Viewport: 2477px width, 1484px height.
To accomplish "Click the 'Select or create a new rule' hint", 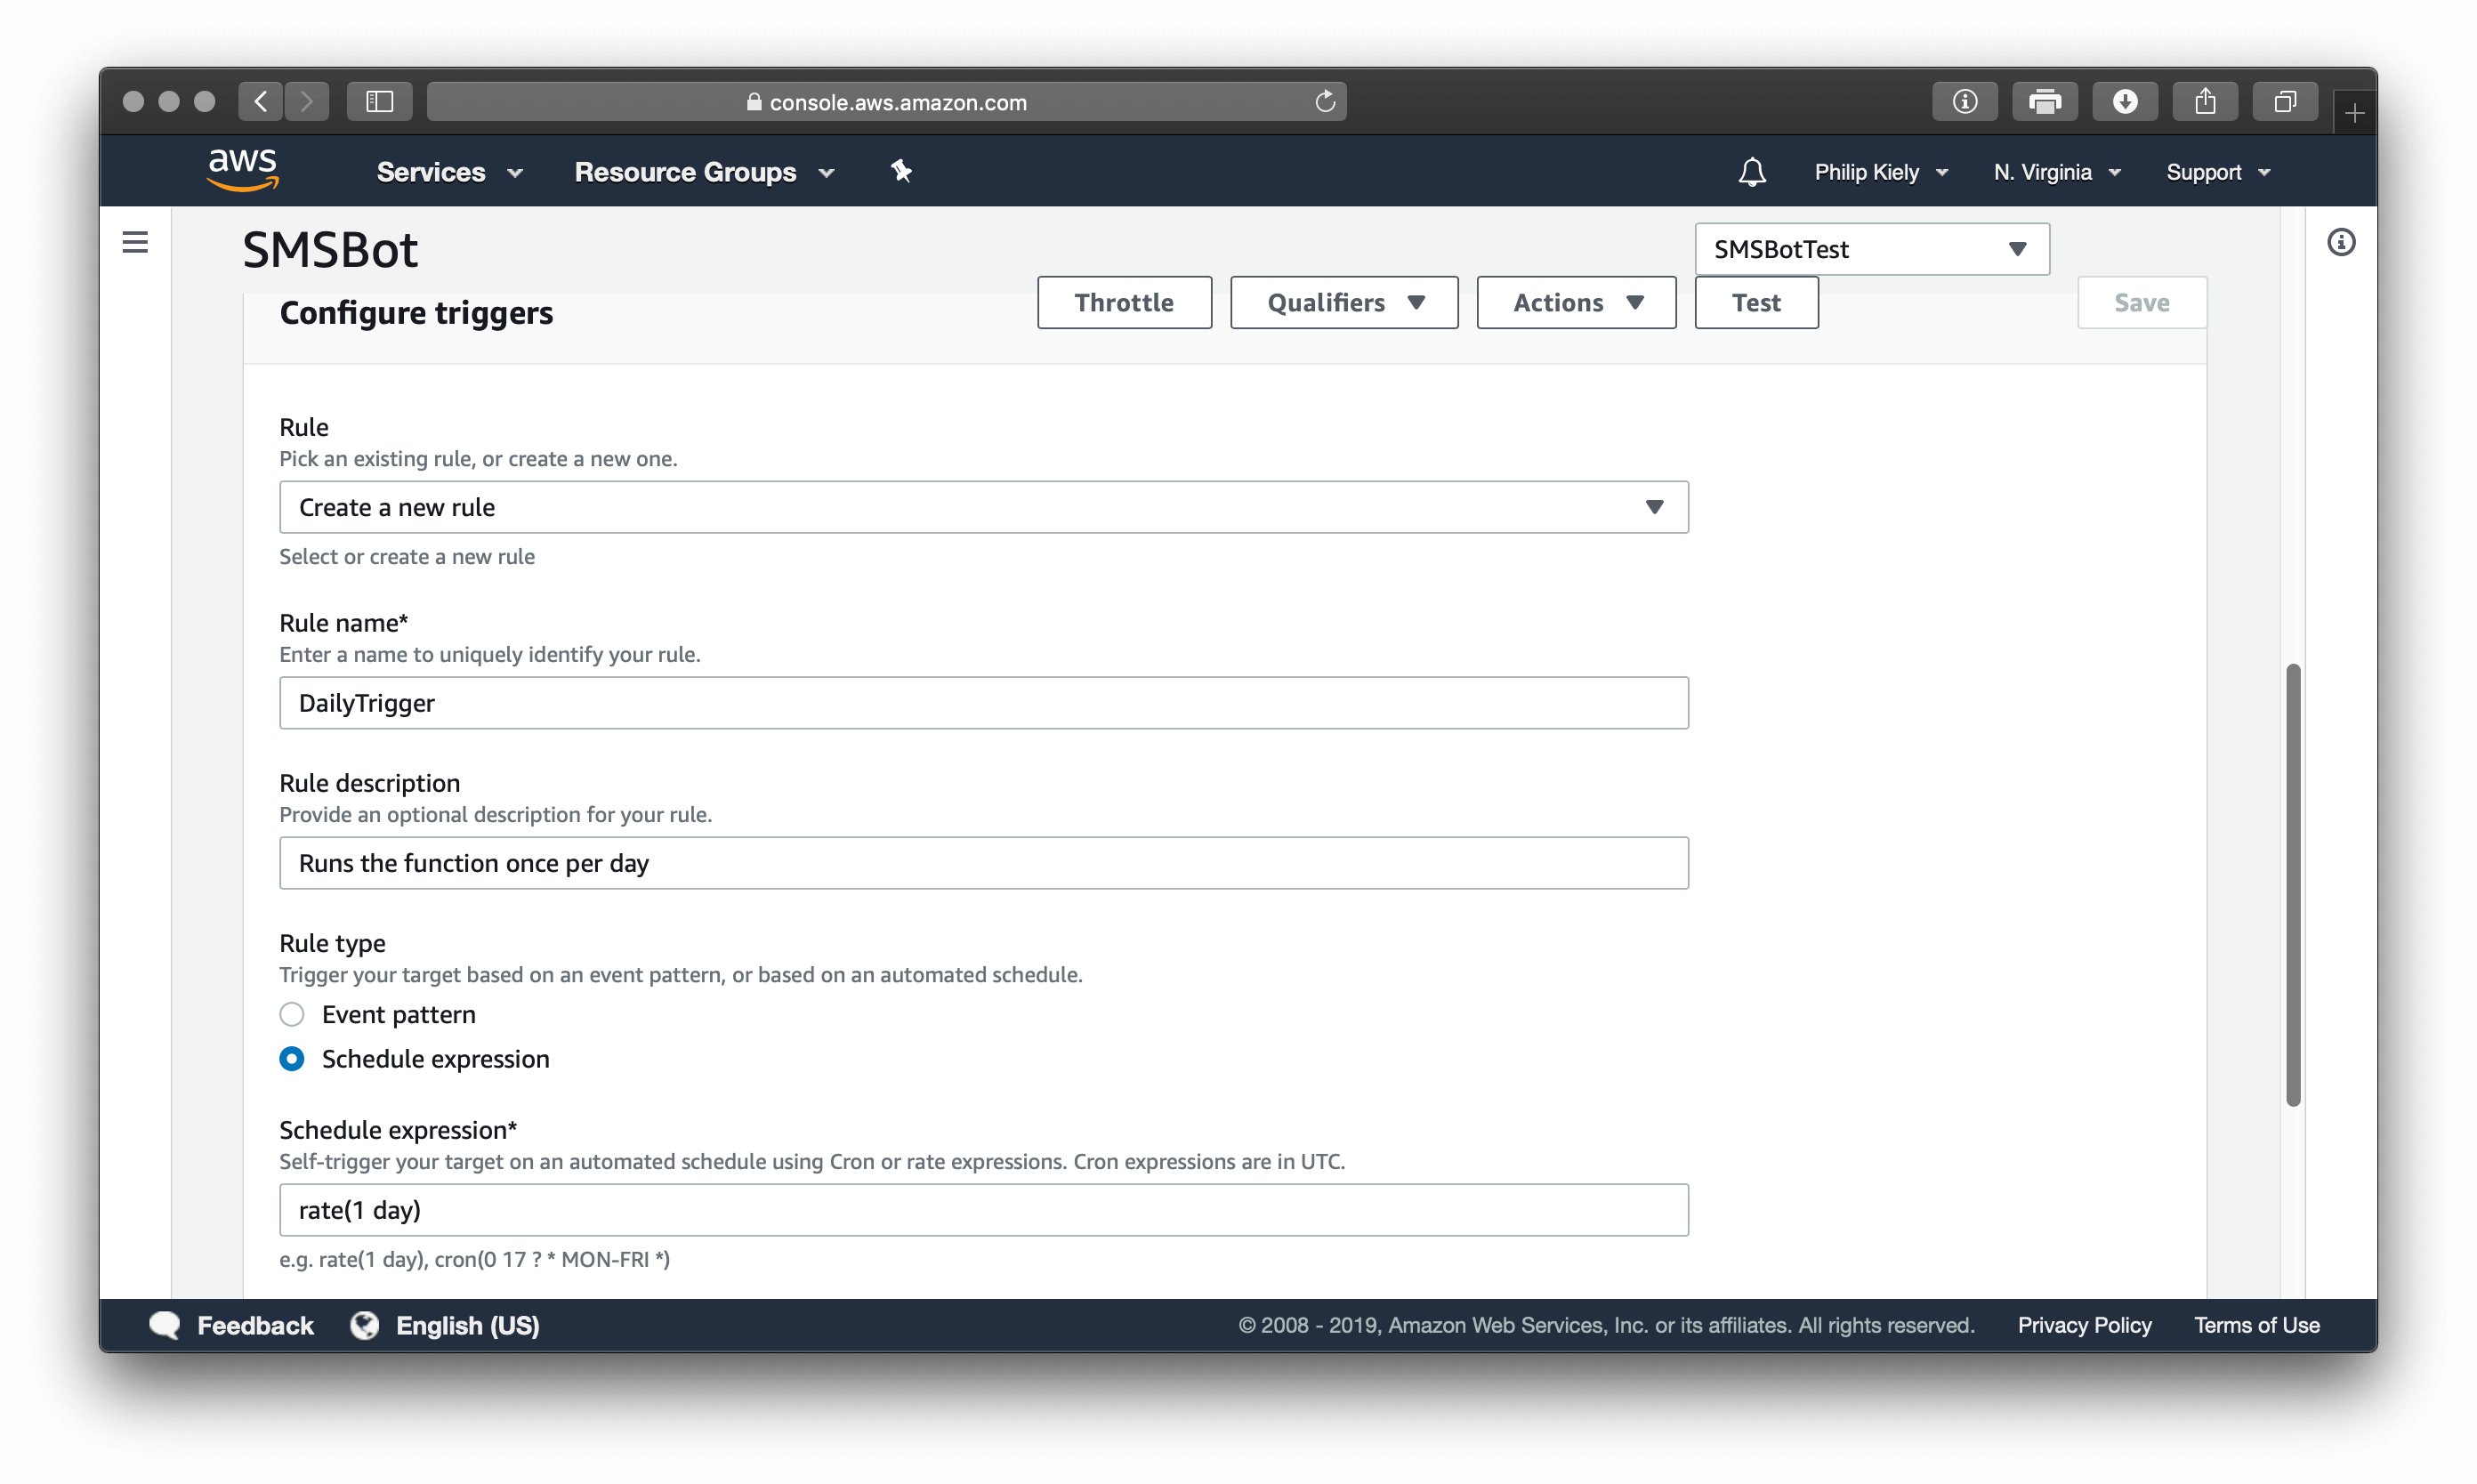I will coord(407,556).
